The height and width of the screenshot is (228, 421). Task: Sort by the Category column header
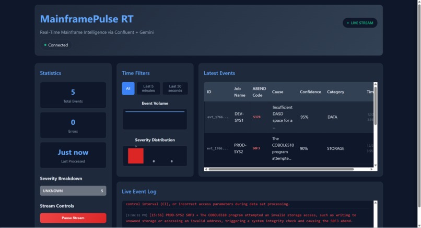[x=335, y=92]
